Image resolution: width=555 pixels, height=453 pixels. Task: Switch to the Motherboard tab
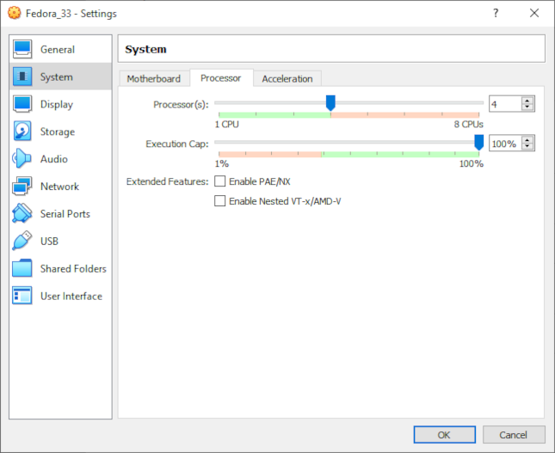click(154, 79)
